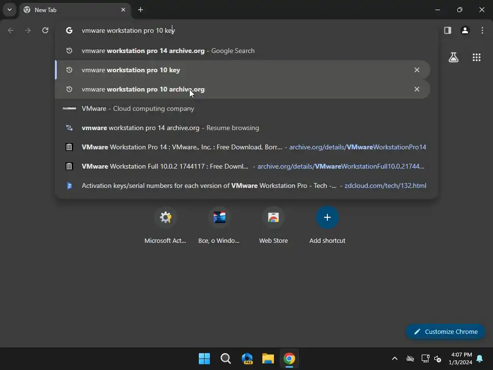
Task: Open the Windows Start menu
Action: tap(204, 358)
